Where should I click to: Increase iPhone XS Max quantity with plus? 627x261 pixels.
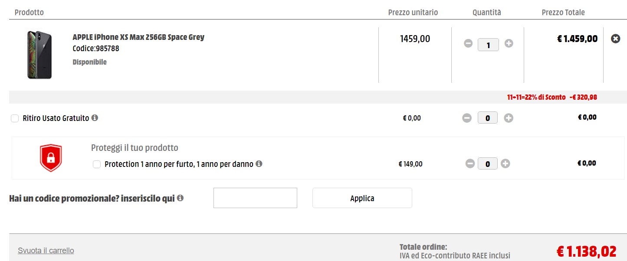(x=509, y=43)
